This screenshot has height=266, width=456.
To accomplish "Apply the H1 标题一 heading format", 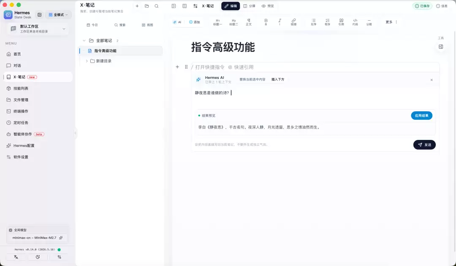I will [x=217, y=22].
